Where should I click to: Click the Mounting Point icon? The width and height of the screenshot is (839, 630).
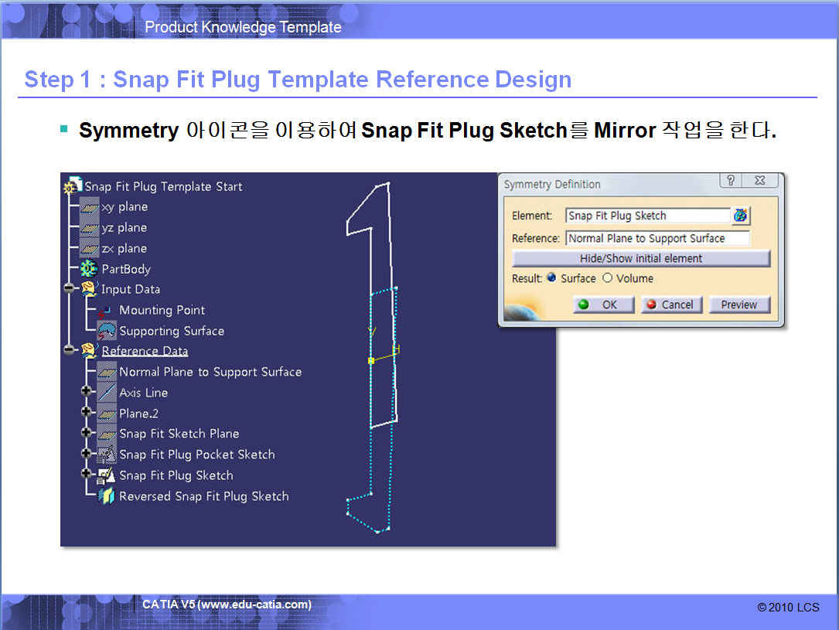[x=106, y=310]
